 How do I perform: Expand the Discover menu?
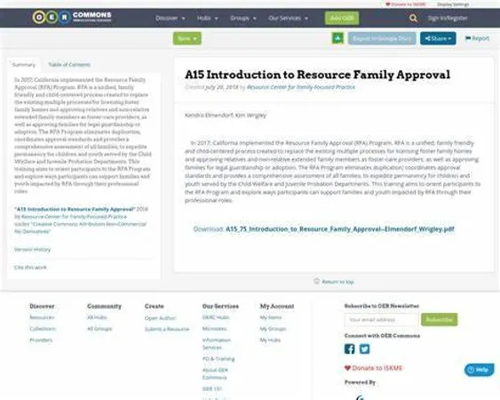(x=170, y=18)
